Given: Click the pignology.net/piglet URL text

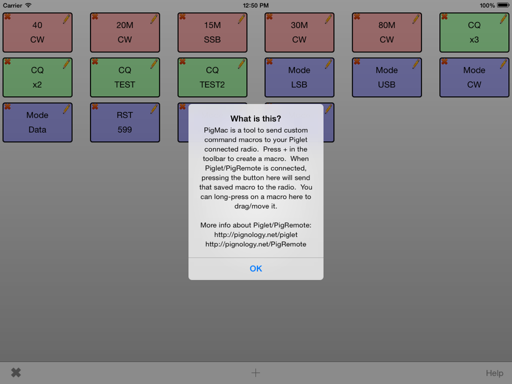Looking at the screenshot, I should tap(256, 235).
